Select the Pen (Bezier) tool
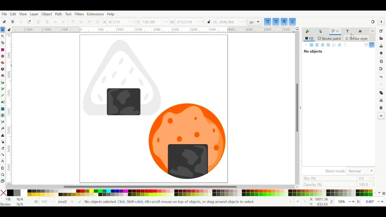The image size is (386, 217). click(x=3, y=83)
